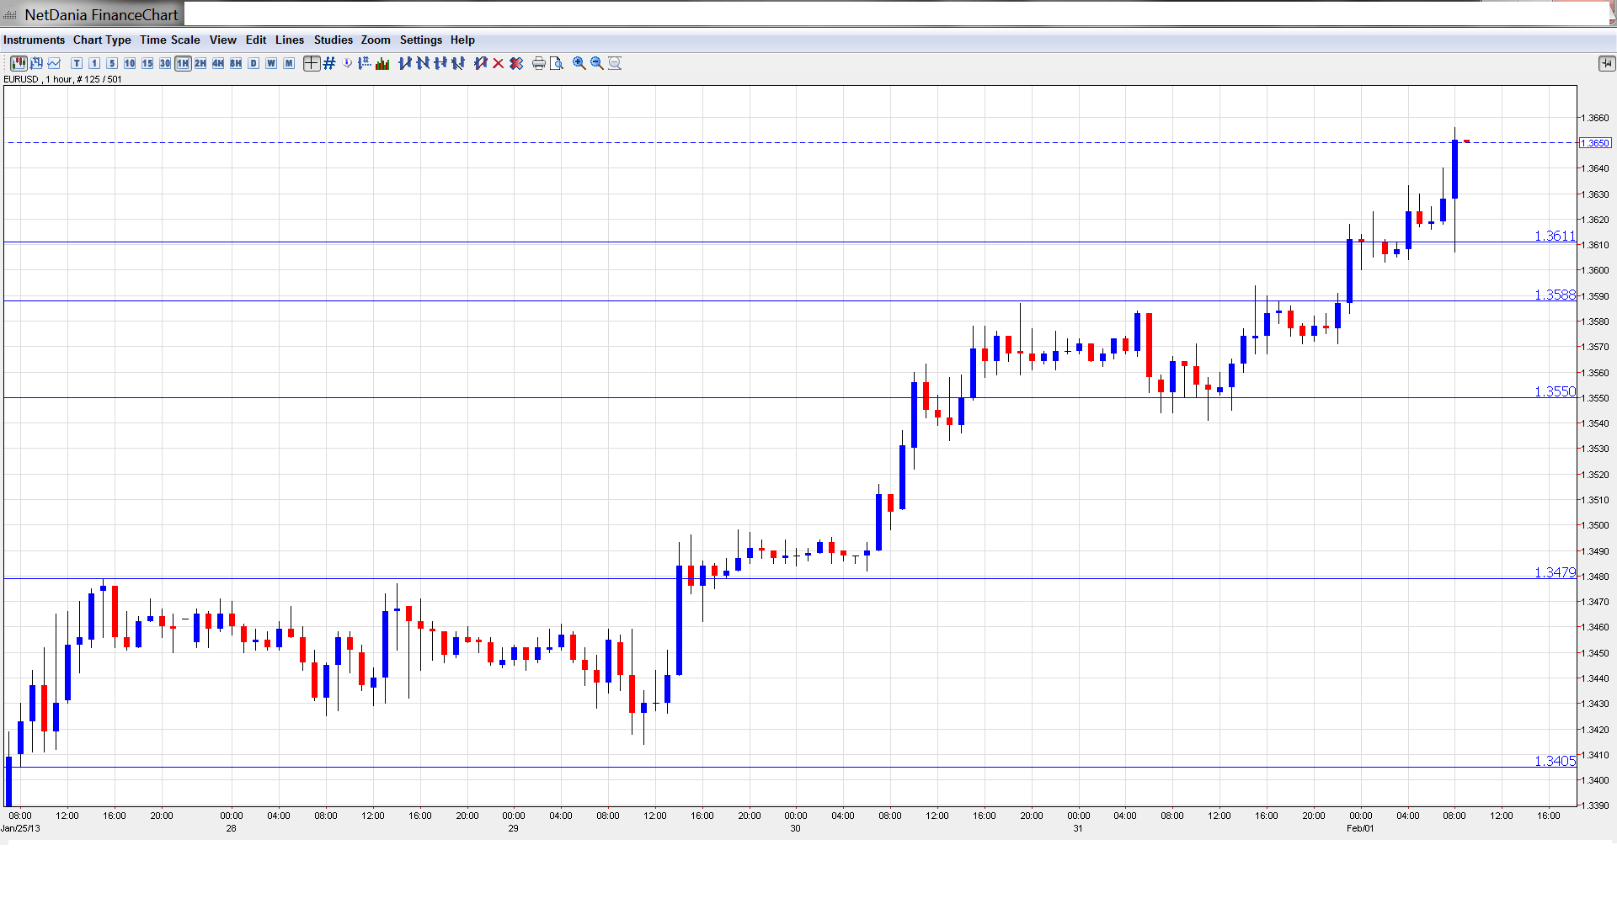Choose the daily D time scale
The width and height of the screenshot is (1617, 909).
[253, 63]
